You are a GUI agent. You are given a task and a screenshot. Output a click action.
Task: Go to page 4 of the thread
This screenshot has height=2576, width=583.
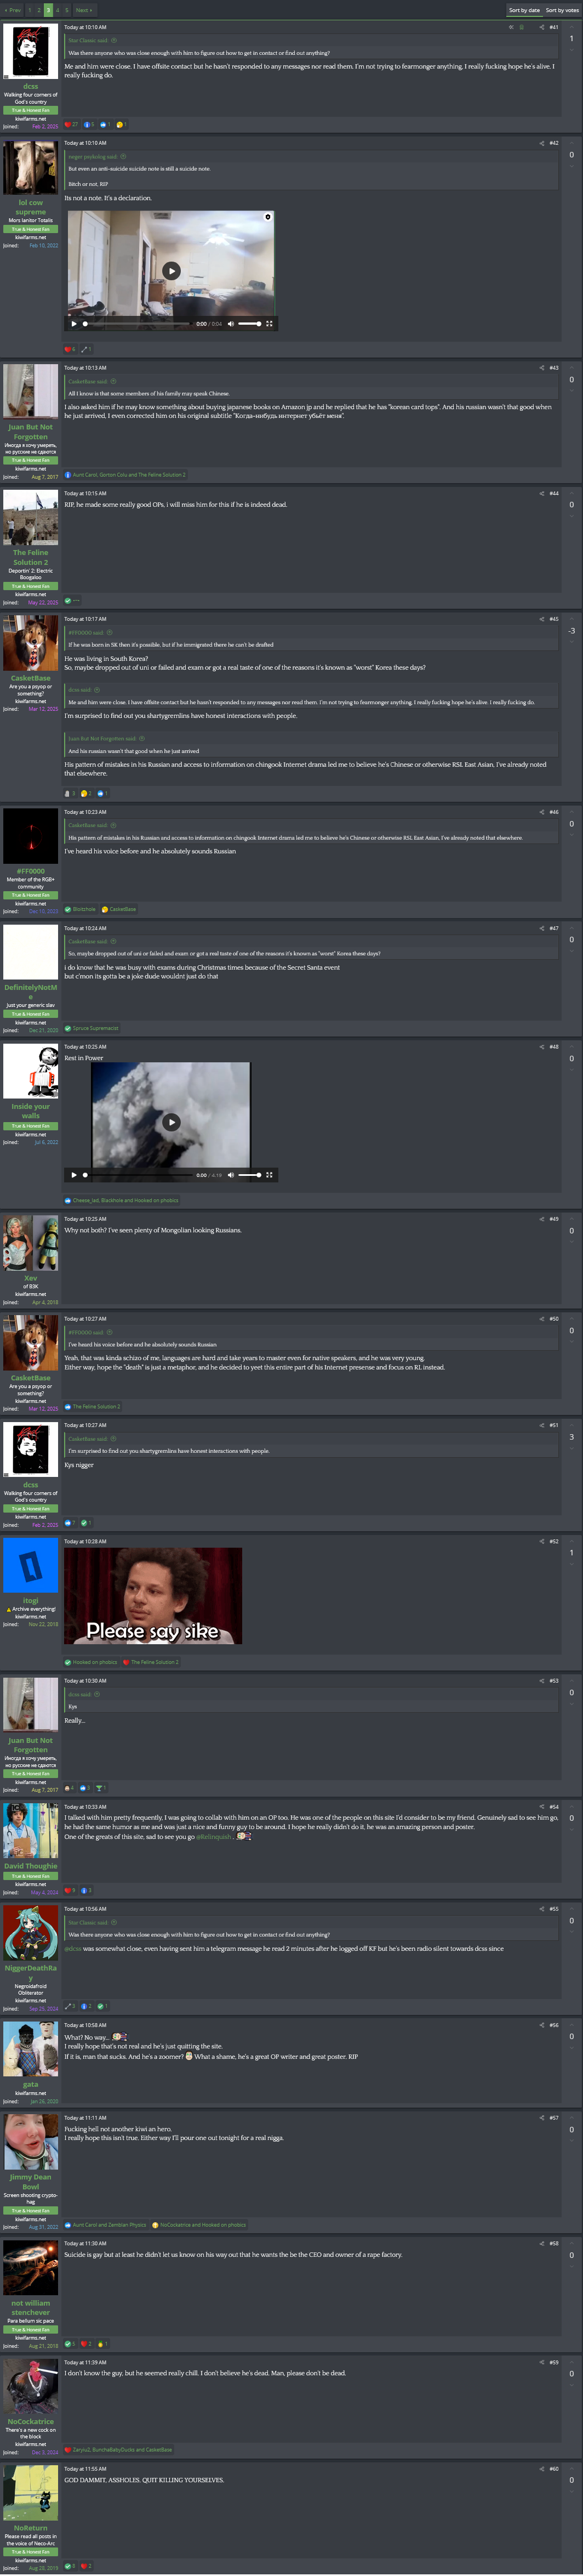58,10
